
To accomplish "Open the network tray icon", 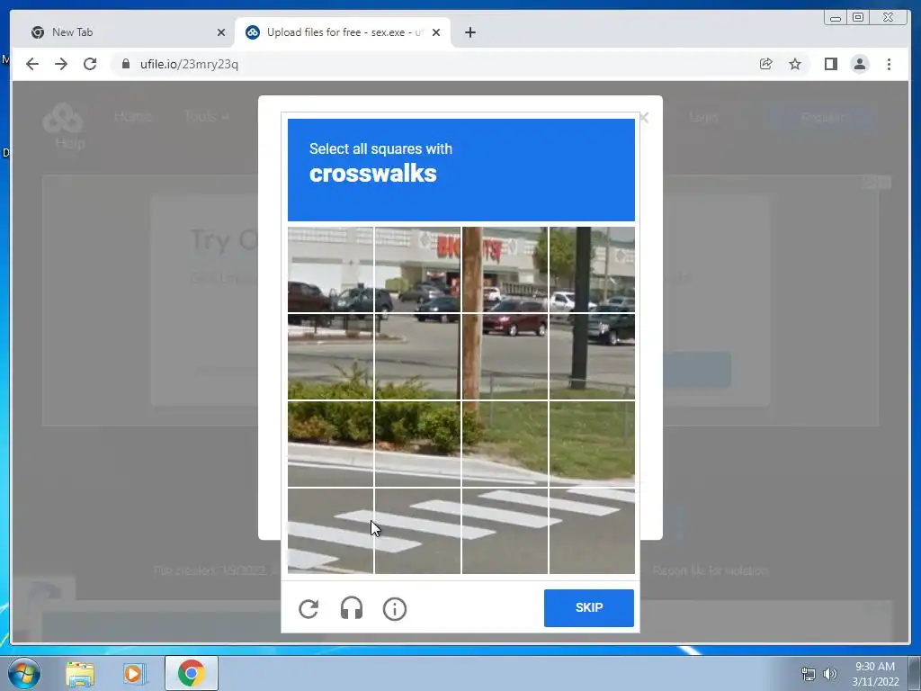I will (809, 673).
